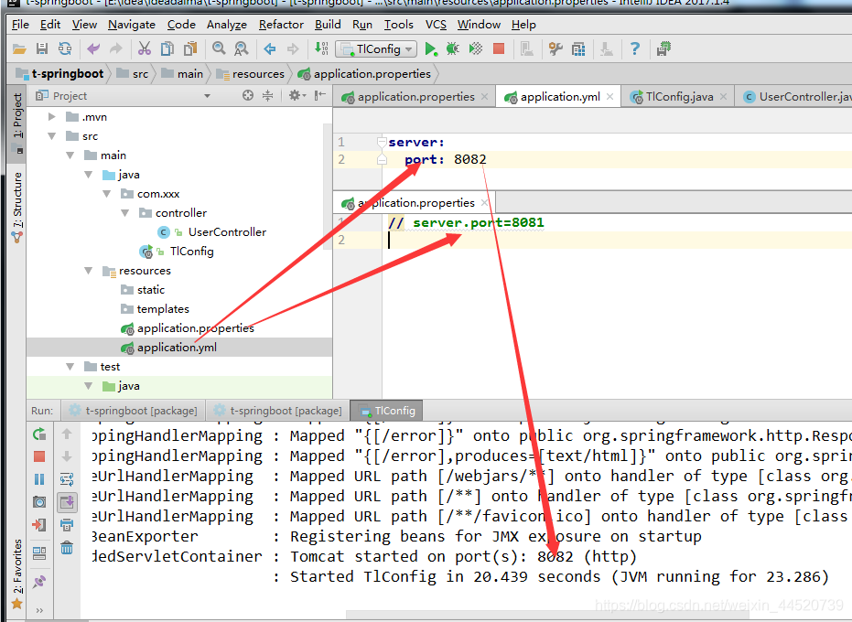
Task: Click the Synchronize refresh toolbar icon
Action: [x=65, y=48]
